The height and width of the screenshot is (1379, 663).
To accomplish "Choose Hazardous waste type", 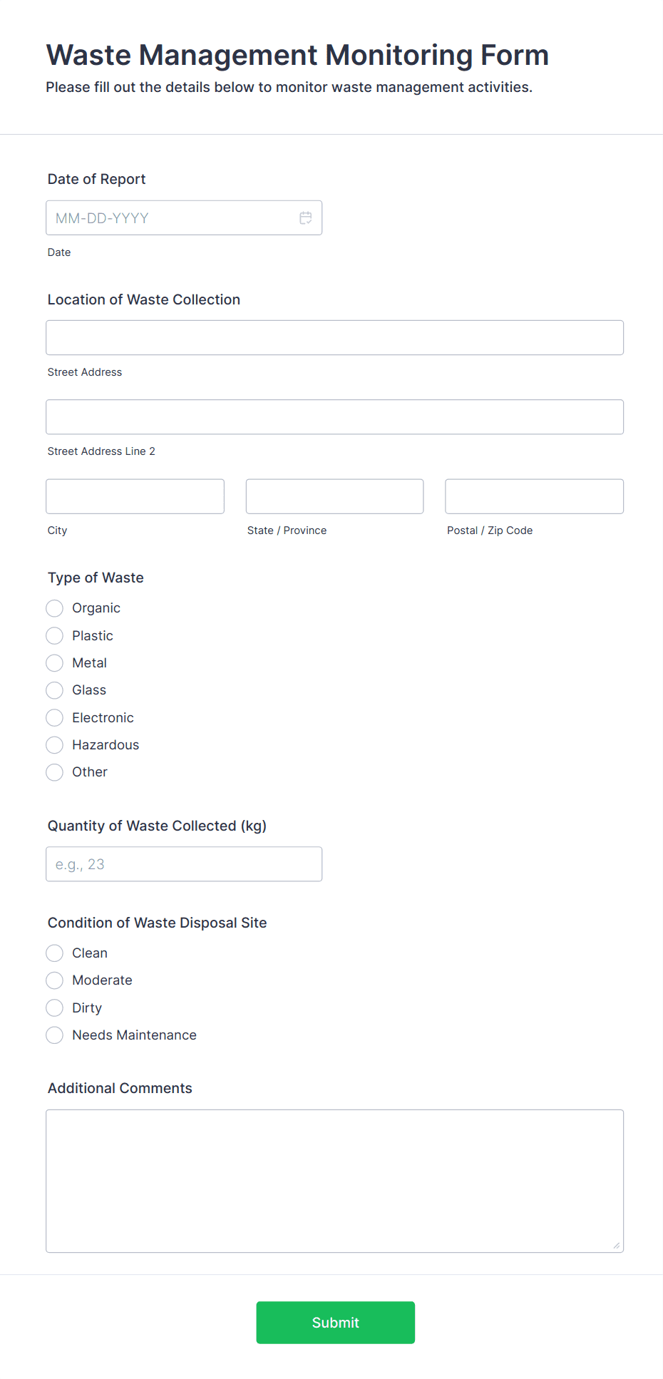I will point(55,745).
